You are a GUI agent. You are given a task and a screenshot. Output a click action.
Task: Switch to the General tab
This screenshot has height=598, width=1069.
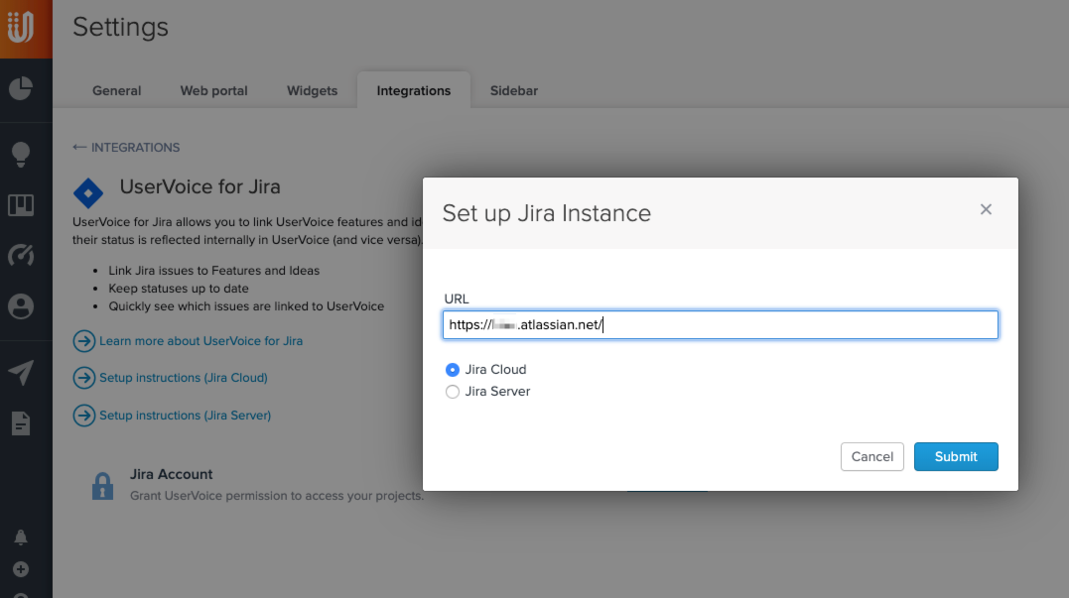pos(116,90)
